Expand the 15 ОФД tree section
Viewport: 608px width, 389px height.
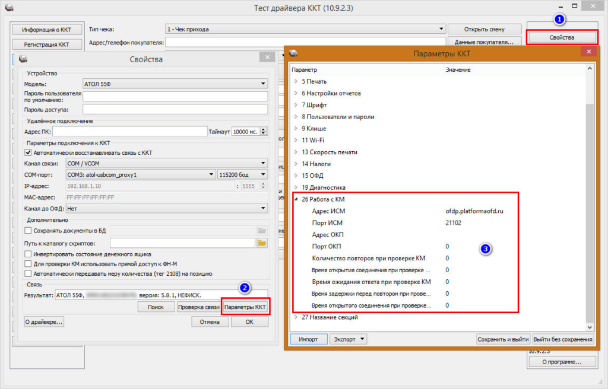[296, 176]
